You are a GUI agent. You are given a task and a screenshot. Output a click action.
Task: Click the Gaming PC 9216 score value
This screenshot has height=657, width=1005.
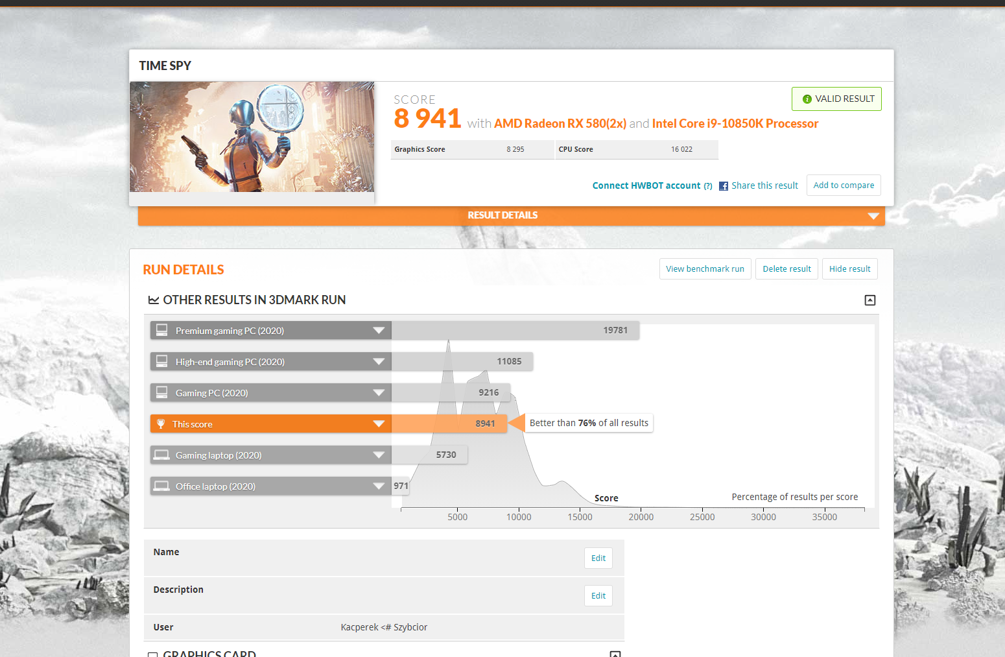(x=489, y=392)
